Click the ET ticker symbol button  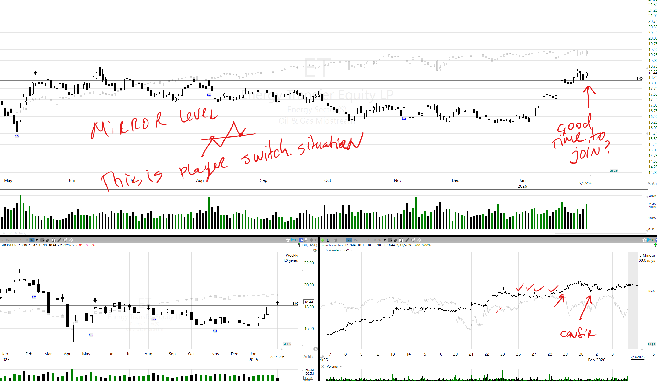point(329,240)
